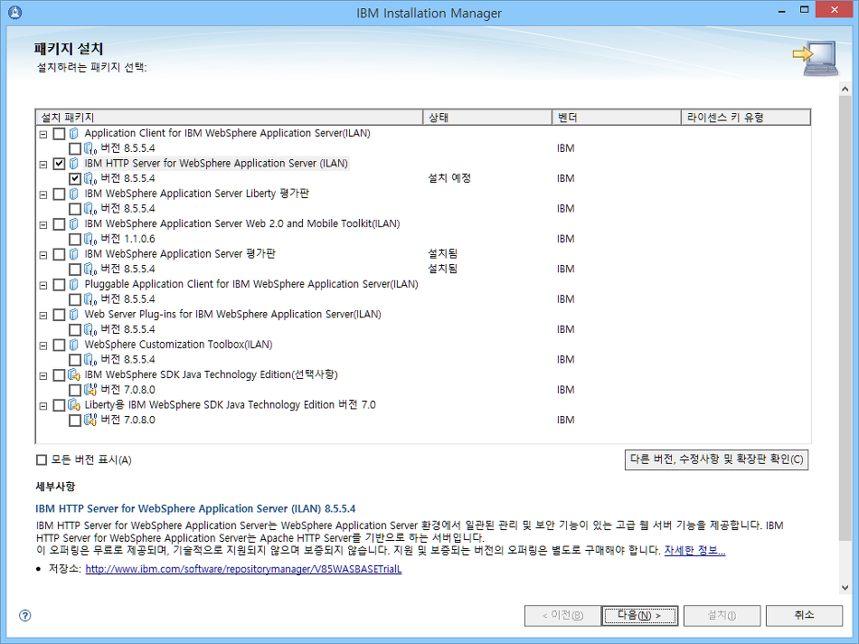
Task: Check IBM WebSphere Application Server Liberty 평가판
Action: (59, 194)
